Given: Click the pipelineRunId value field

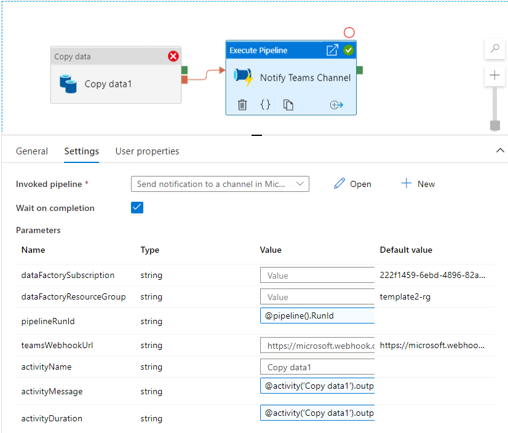Looking at the screenshot, I should (317, 316).
